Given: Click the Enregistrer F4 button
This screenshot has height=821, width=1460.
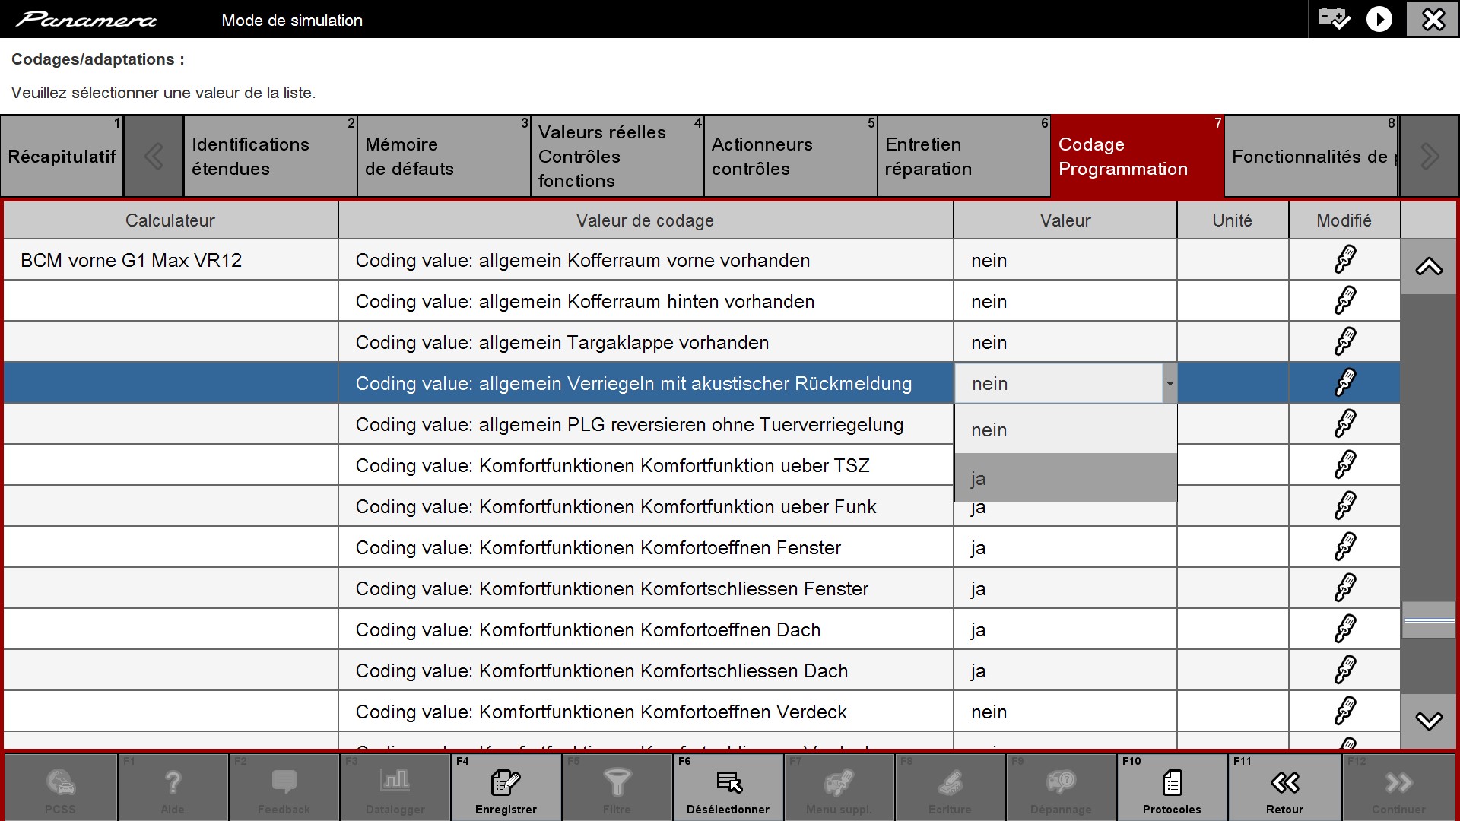Looking at the screenshot, I should (x=506, y=787).
